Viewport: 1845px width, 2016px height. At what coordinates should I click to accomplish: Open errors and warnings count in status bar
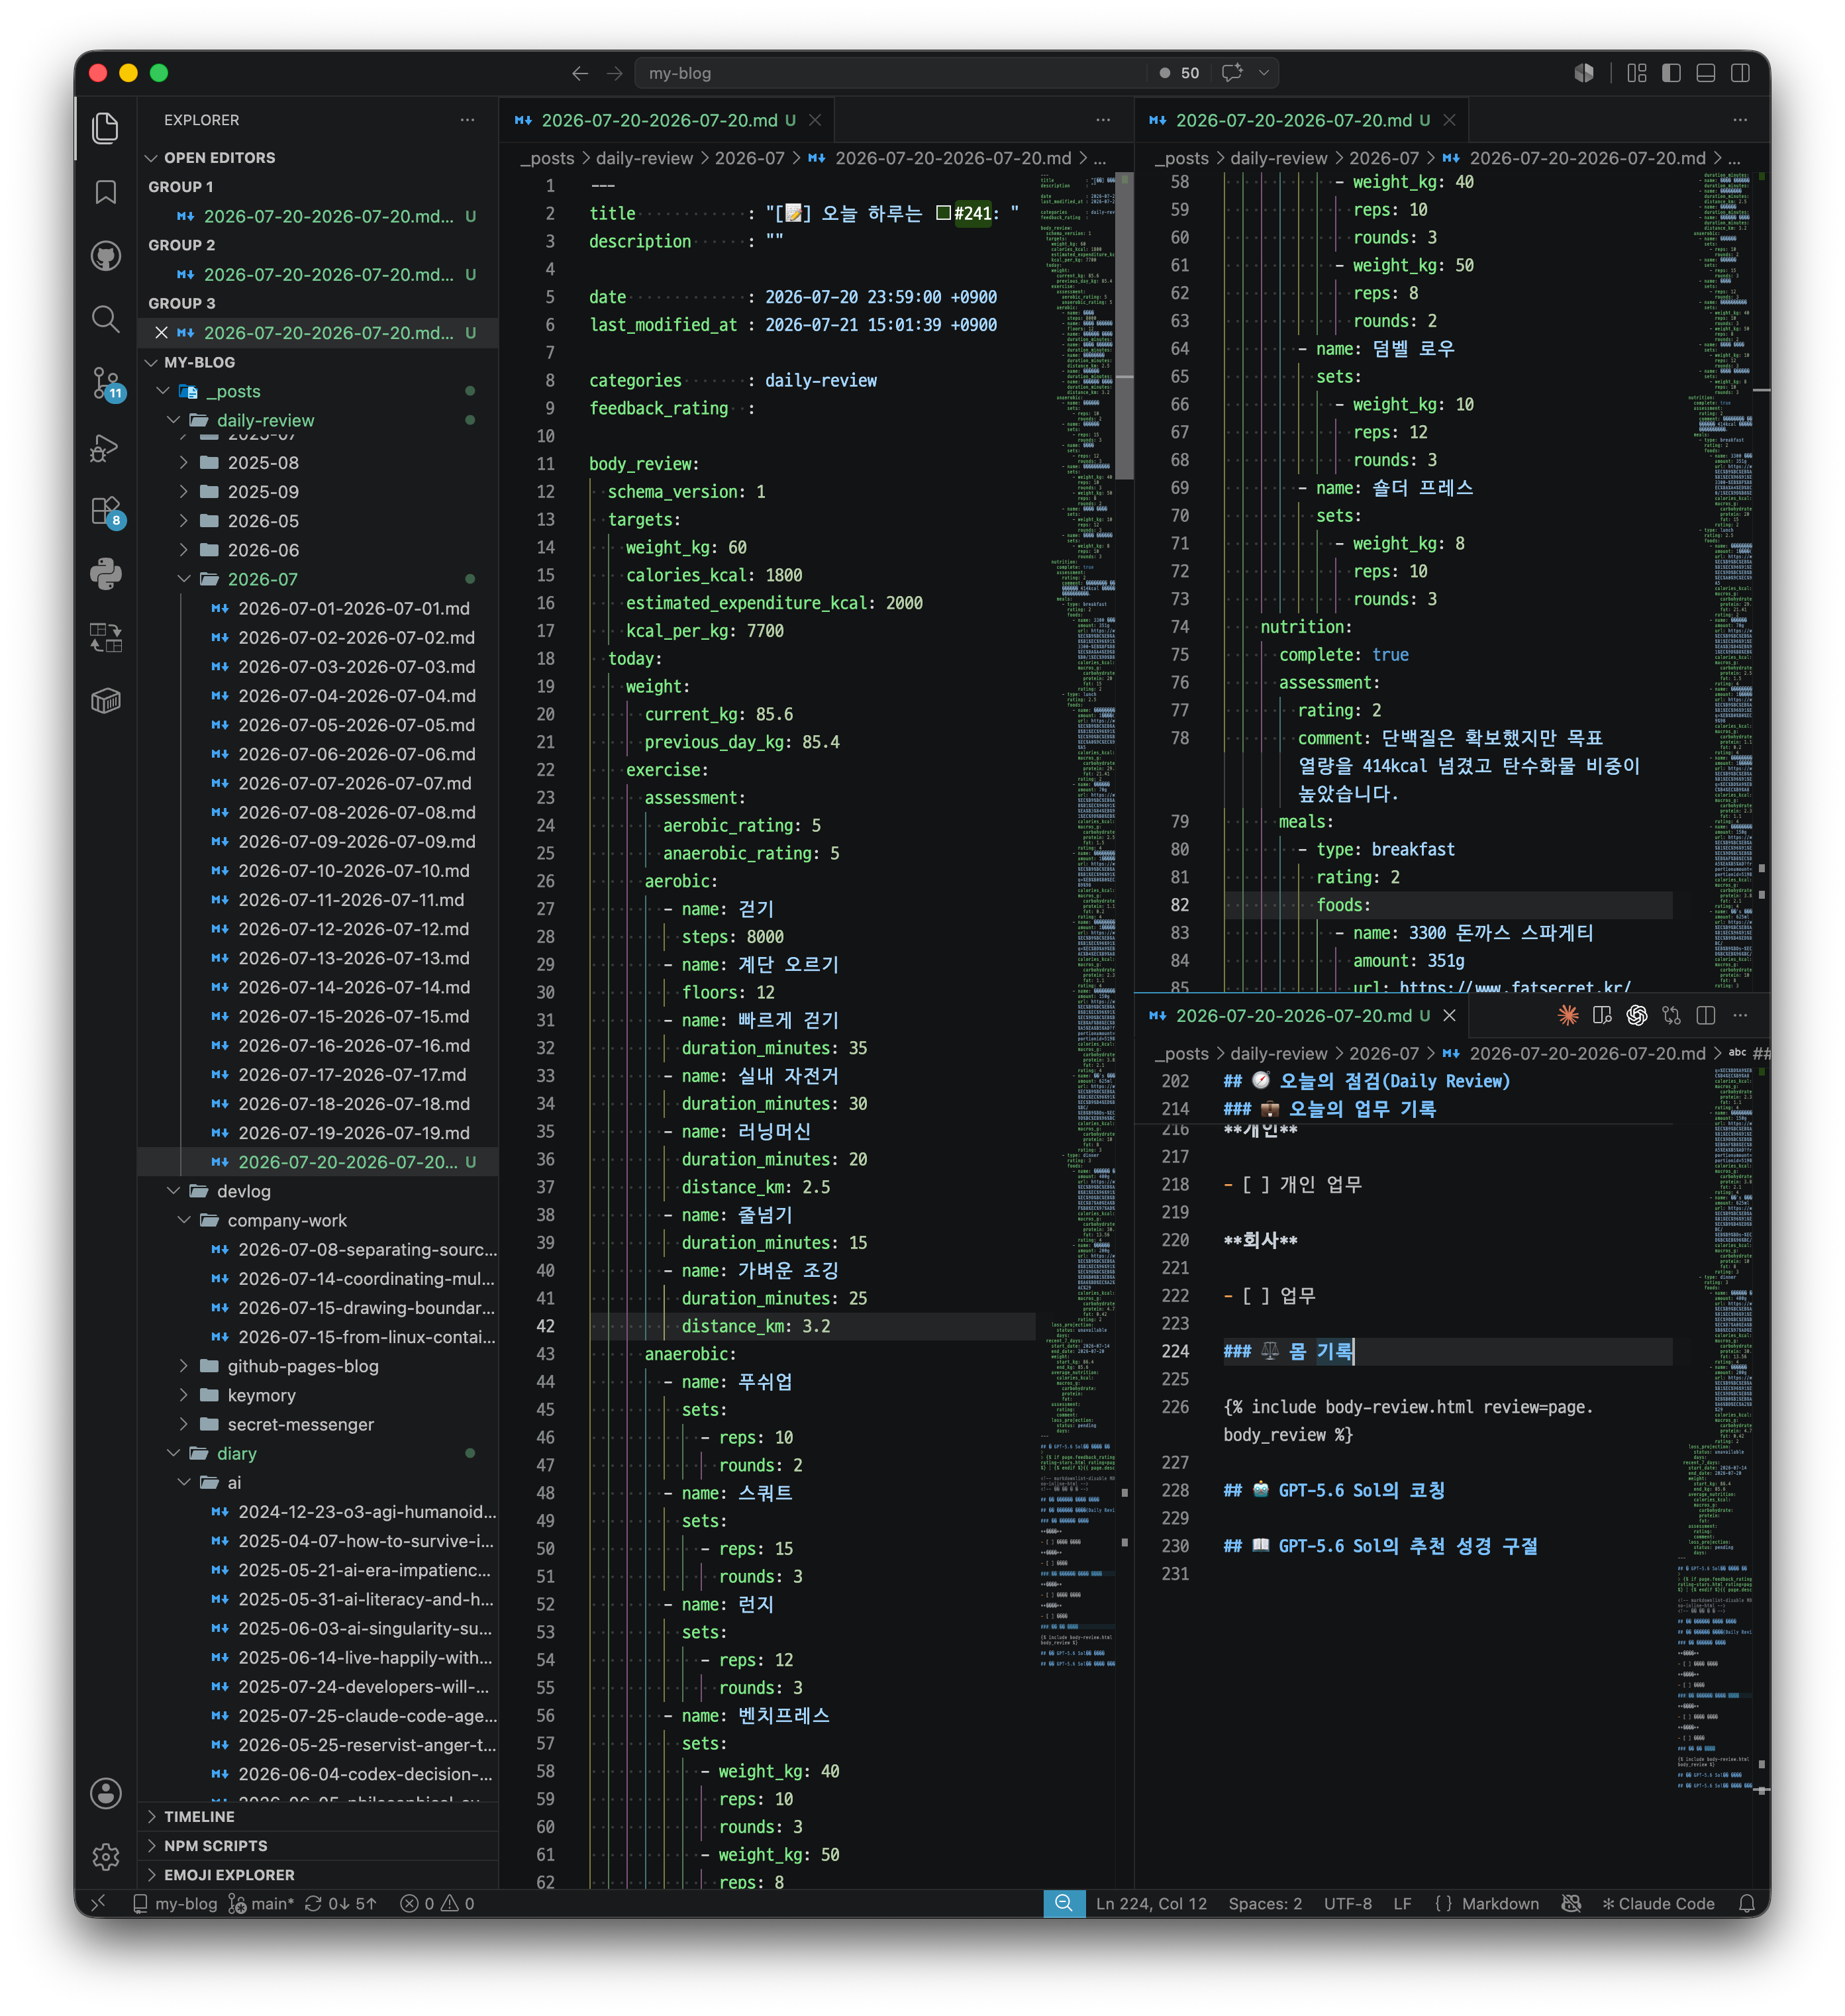point(437,1903)
